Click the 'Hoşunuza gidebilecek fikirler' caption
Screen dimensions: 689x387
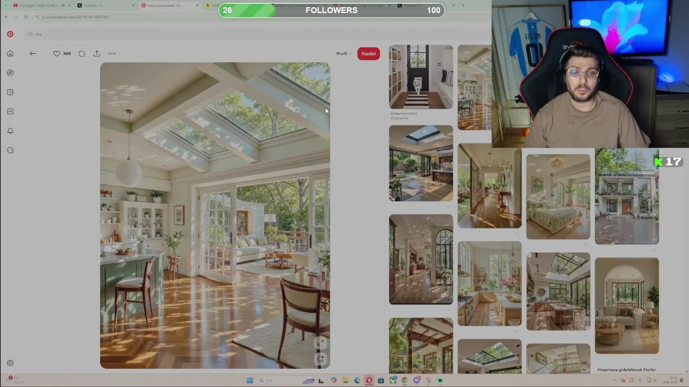(x=627, y=369)
